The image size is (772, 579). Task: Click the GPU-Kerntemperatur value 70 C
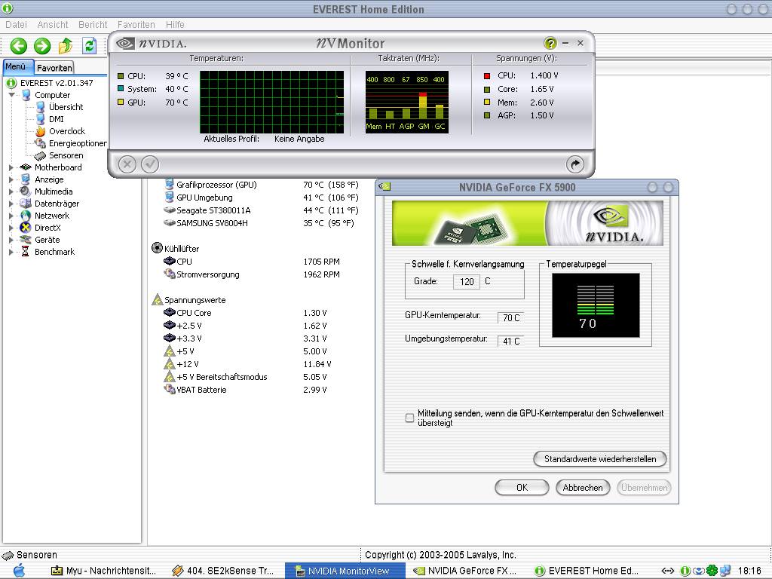pyautogui.click(x=510, y=318)
